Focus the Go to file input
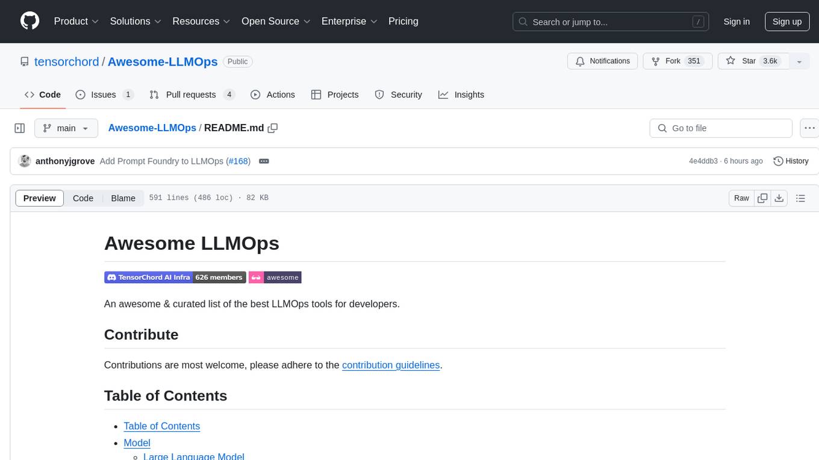The height and width of the screenshot is (460, 819). click(721, 128)
